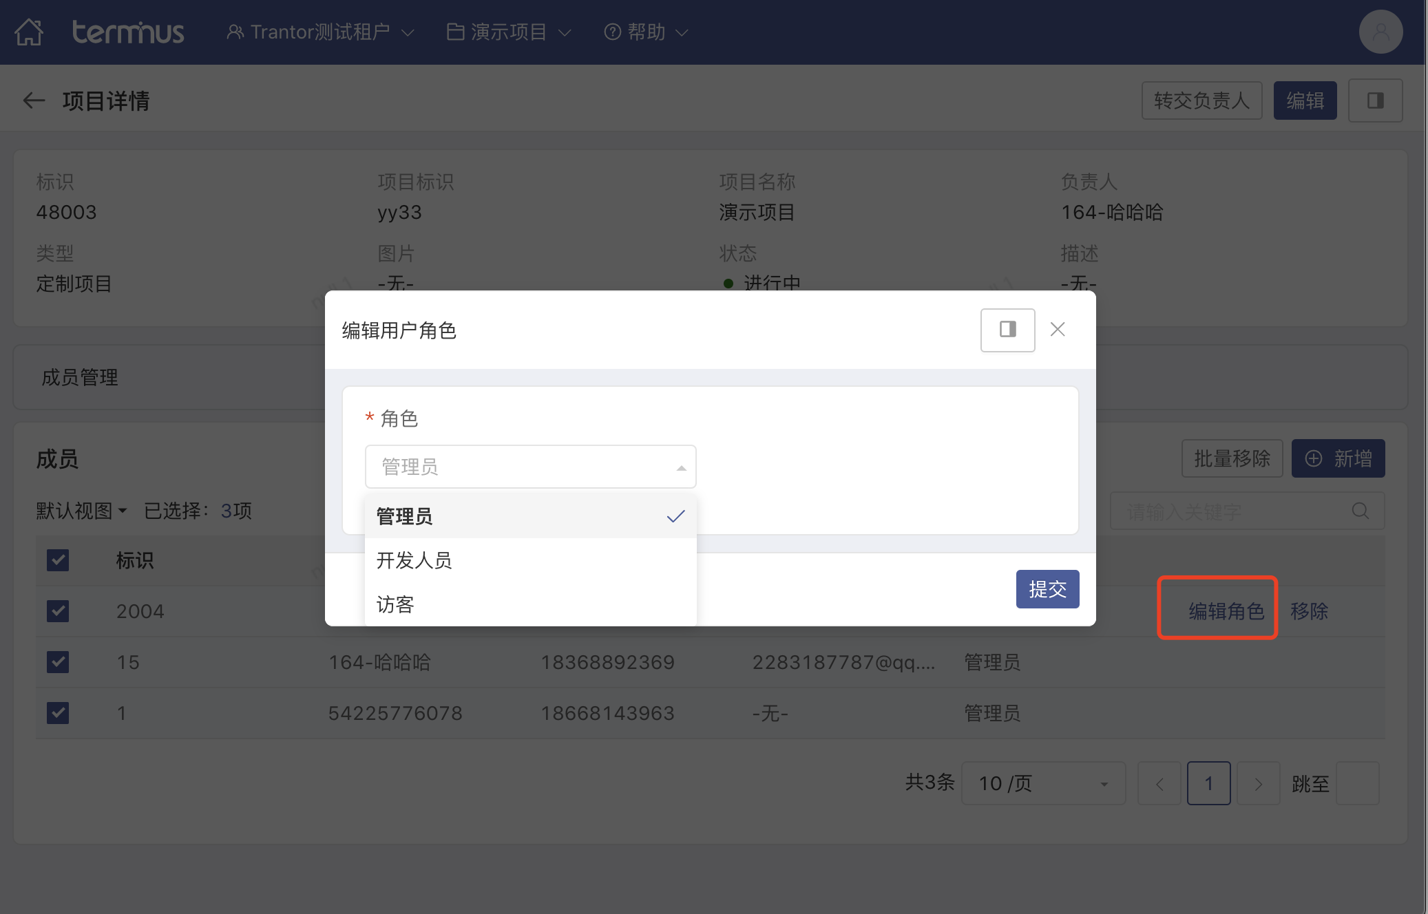Click the email 2283187787@qq.... cell
Screen dimensions: 1428x914
[x=843, y=662]
